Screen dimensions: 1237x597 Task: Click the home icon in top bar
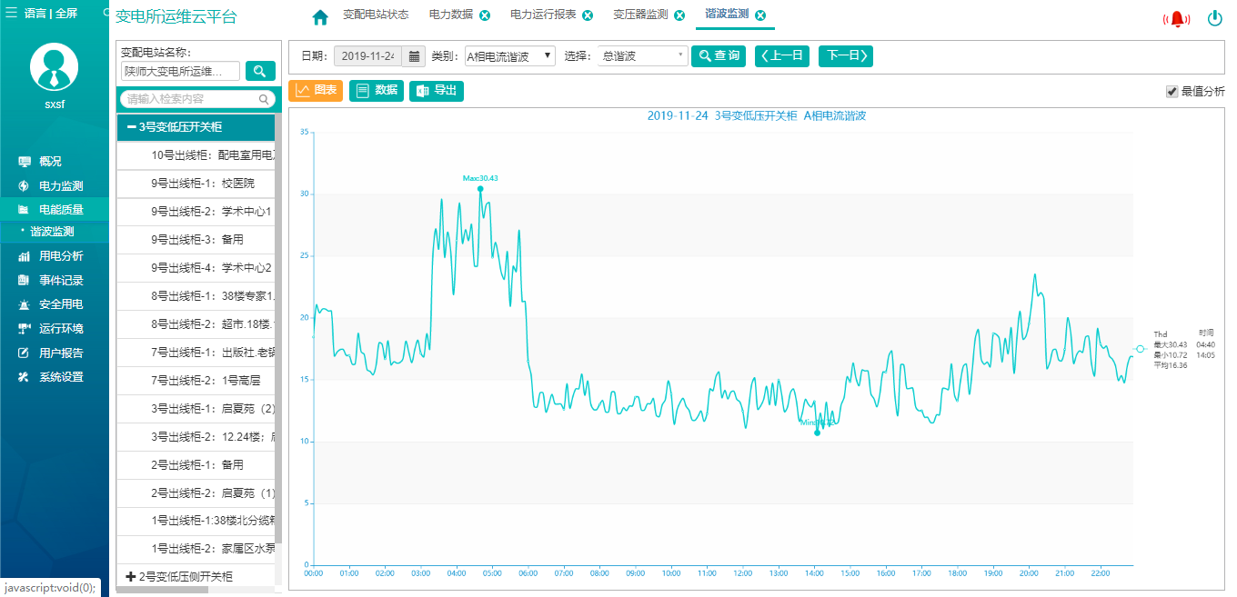319,17
